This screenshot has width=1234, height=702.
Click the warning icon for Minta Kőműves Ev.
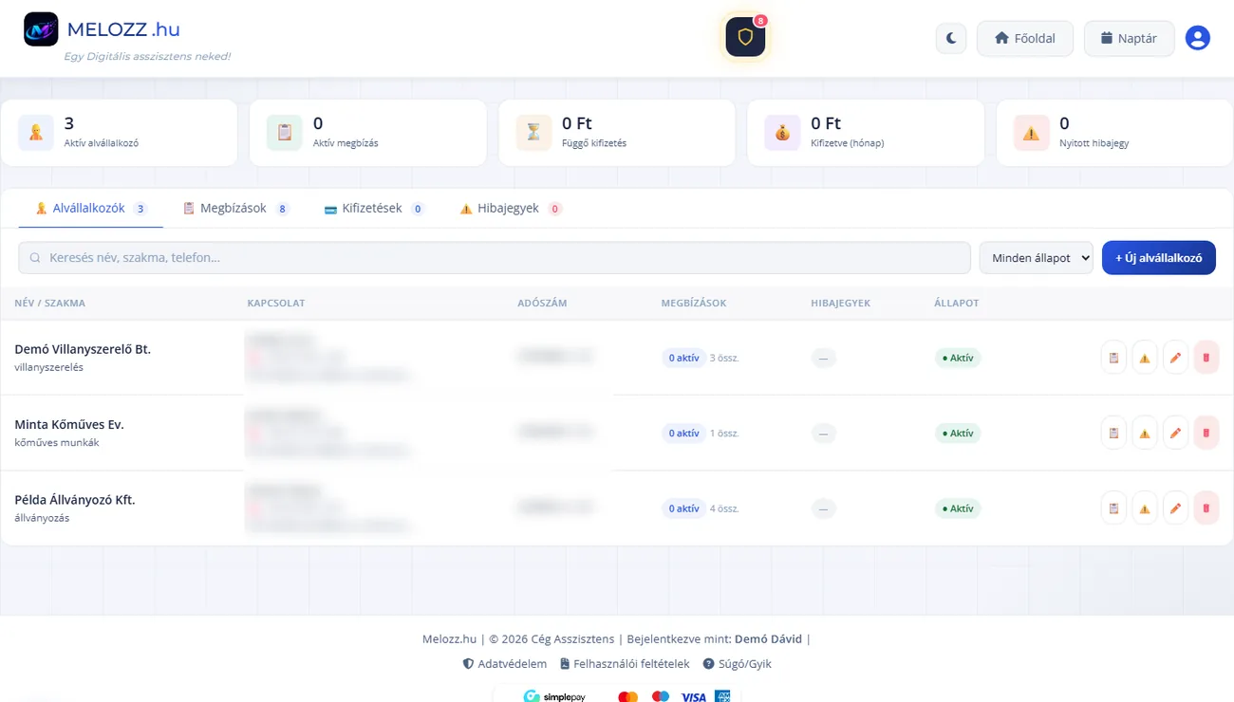coord(1145,433)
